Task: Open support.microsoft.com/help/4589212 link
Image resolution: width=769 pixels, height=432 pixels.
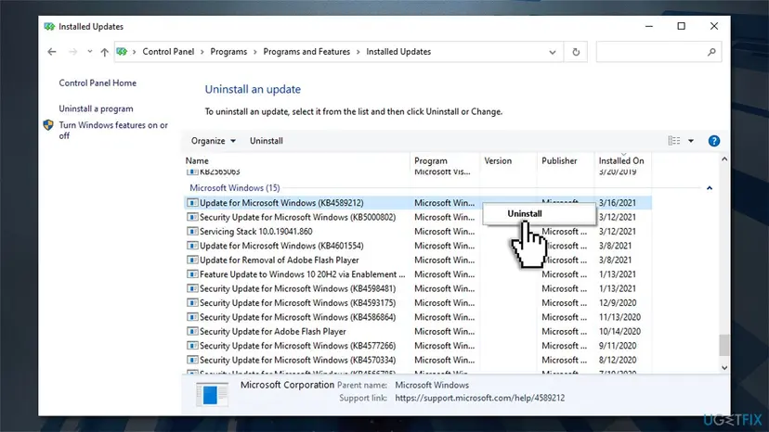Action: point(479,399)
